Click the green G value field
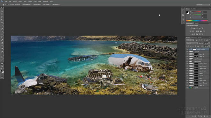 pos(204,15)
